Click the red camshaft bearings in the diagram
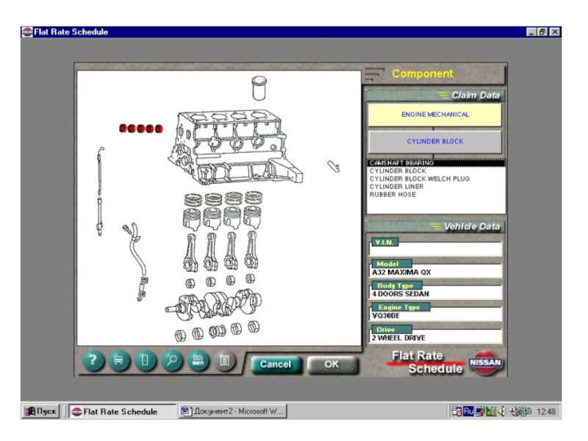The width and height of the screenshot is (588, 441). 140,129
